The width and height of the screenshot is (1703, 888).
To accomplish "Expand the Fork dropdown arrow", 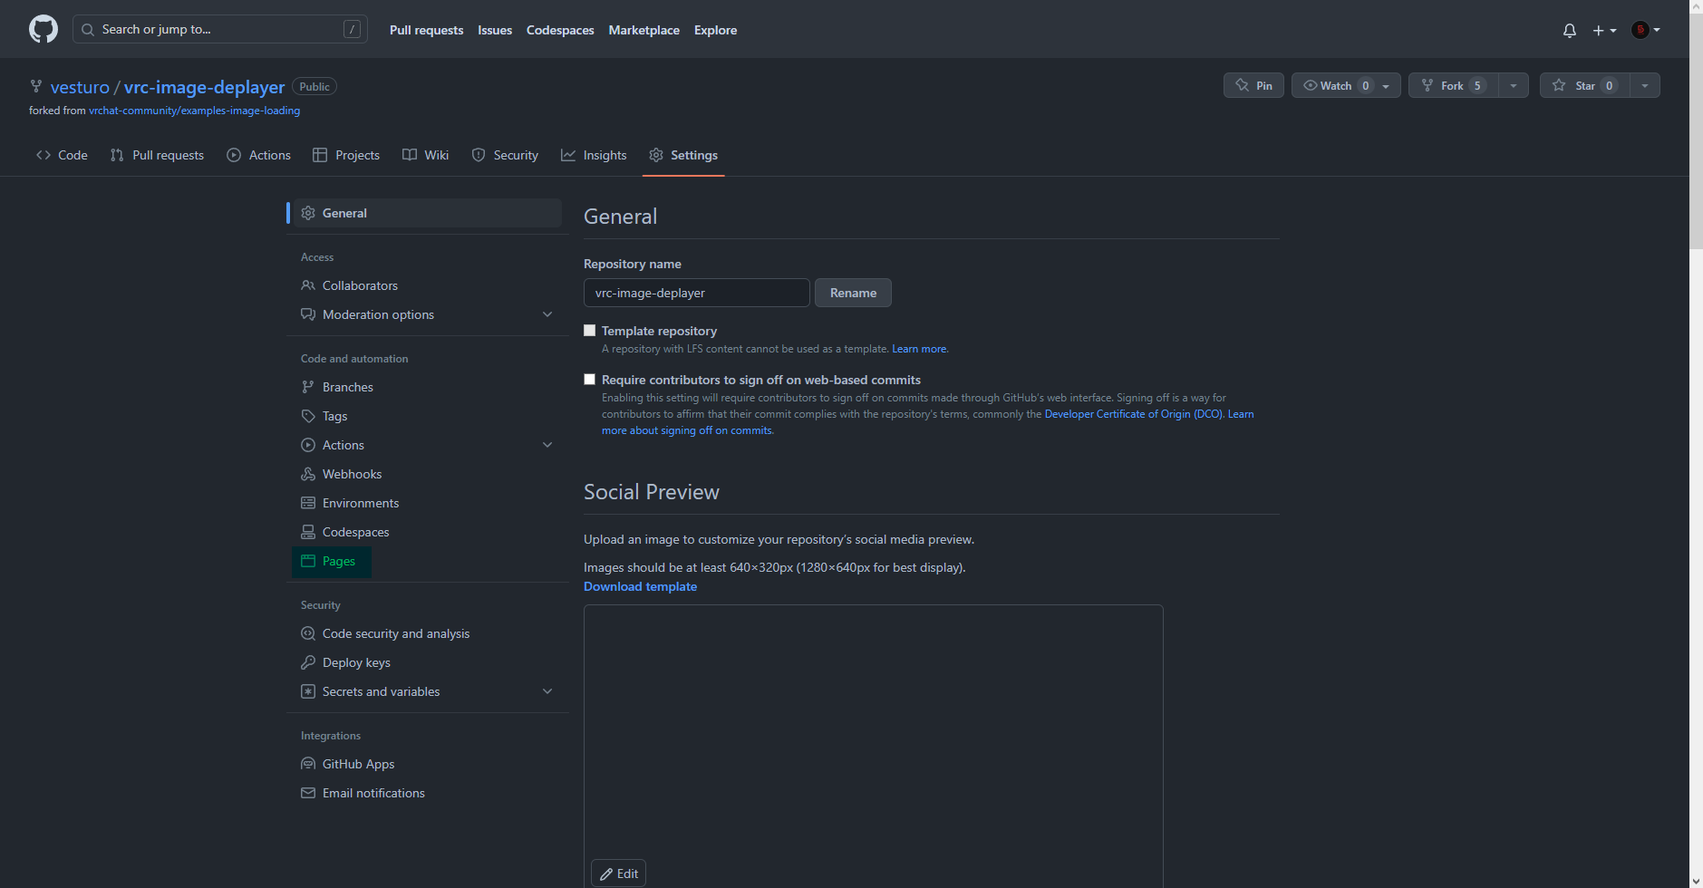I will coord(1514,85).
